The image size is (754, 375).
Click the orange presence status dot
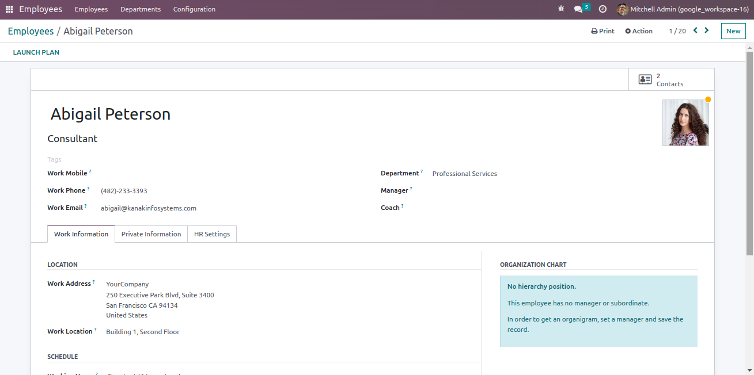pyautogui.click(x=708, y=100)
